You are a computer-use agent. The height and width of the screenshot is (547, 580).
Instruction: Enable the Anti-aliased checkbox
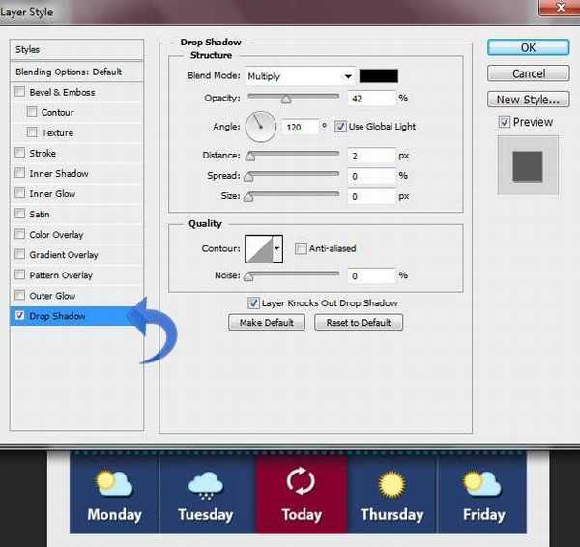pyautogui.click(x=301, y=248)
